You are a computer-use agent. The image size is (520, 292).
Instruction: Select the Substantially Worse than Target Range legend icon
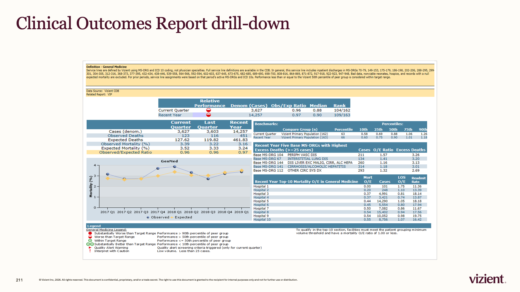click(90, 233)
